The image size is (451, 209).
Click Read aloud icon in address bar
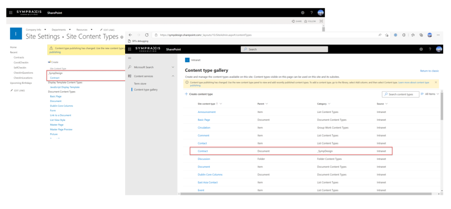pyautogui.click(x=380, y=35)
